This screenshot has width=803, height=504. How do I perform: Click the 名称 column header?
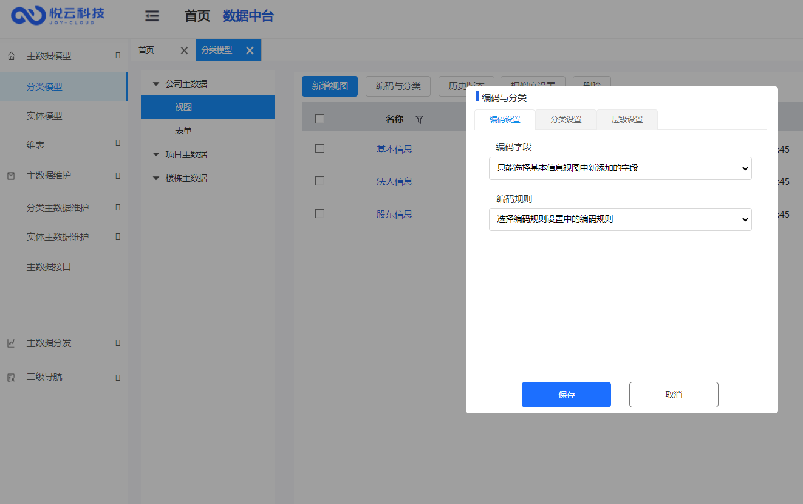(394, 119)
